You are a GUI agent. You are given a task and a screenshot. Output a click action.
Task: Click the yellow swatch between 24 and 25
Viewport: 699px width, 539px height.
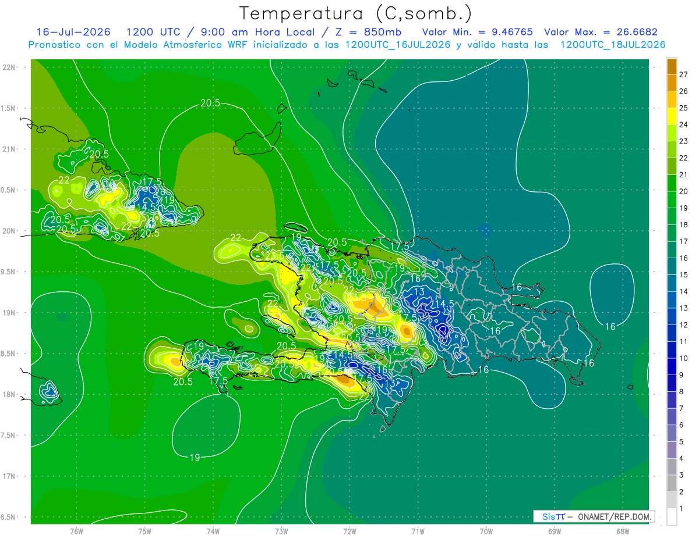pos(672,116)
